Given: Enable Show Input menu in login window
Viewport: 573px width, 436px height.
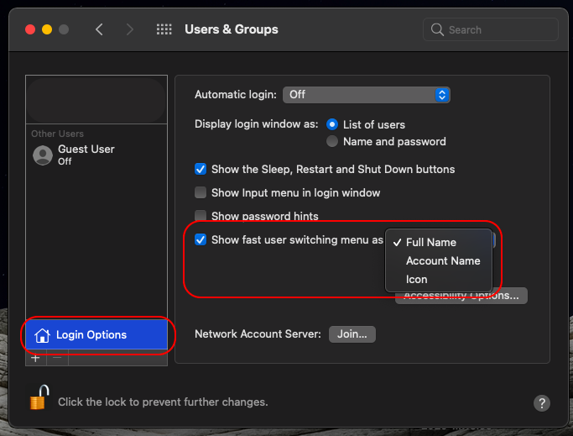Looking at the screenshot, I should (x=201, y=192).
